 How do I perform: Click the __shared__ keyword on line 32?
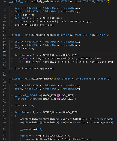pyautogui.click(x=22, y=96)
